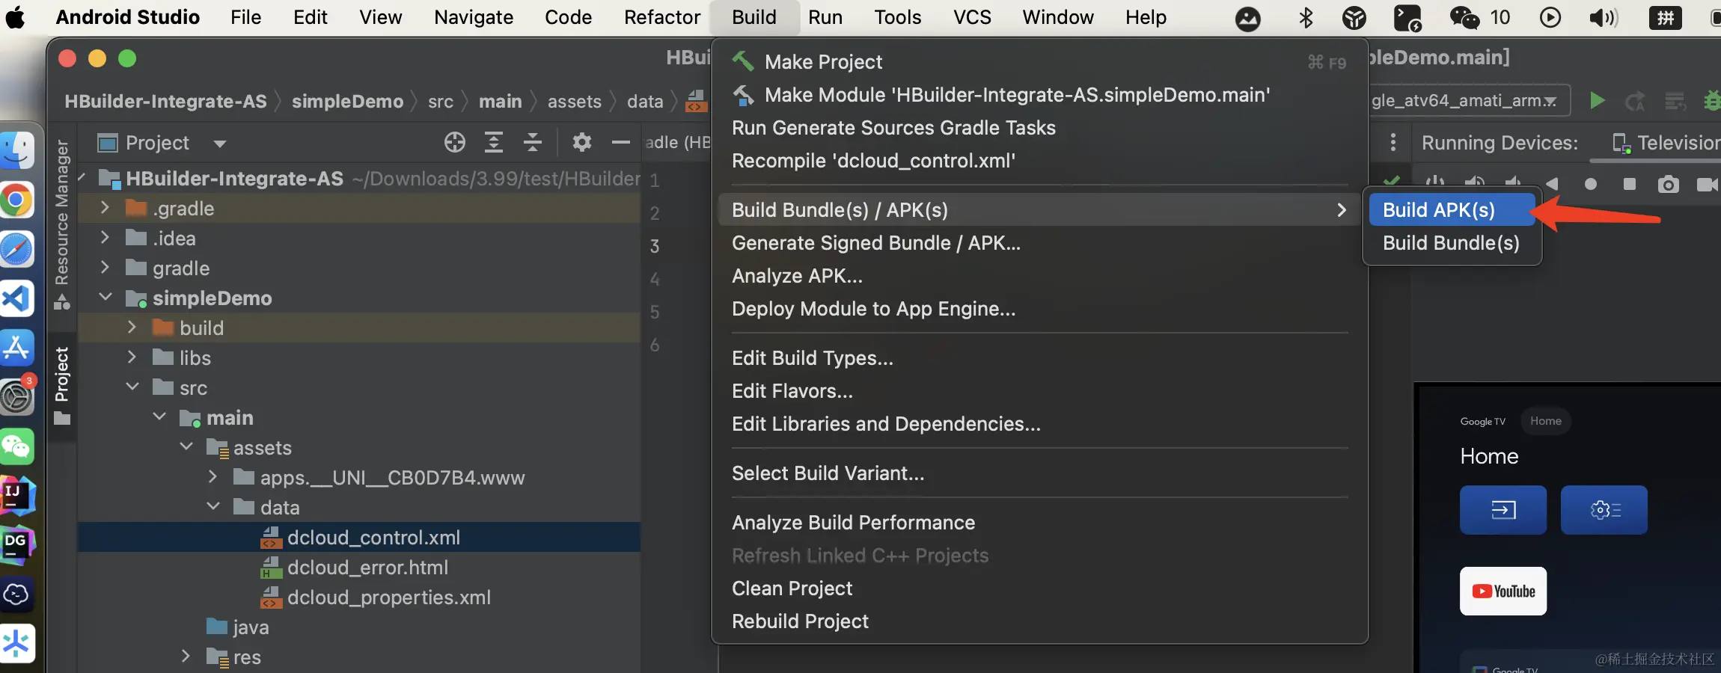
Task: Collapse the simpleDemo module folder
Action: [106, 298]
